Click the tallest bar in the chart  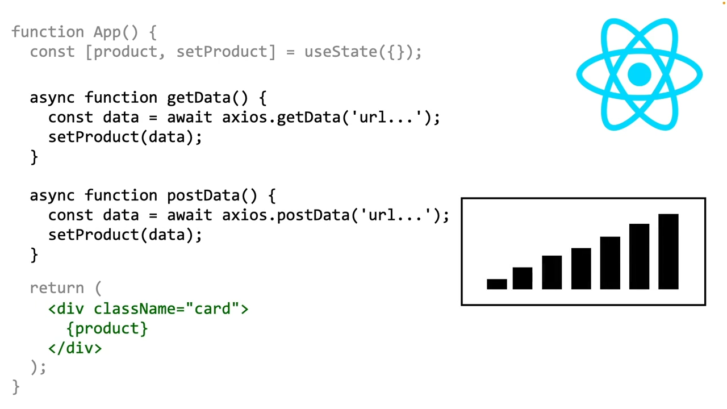(x=668, y=252)
